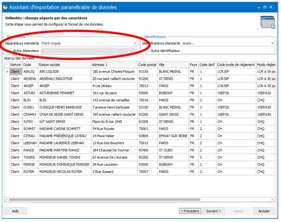Click the folder icon in title bar
The width and height of the screenshot is (281, 222).
[5, 7]
